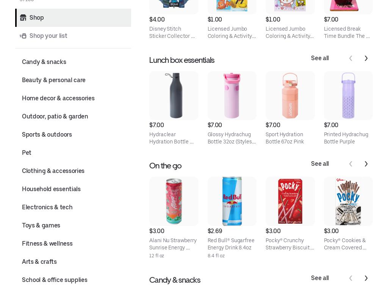Image resolution: width=388 pixels, height=288 pixels.
Task: Show previous Lunch box essentials items
Action: [350, 58]
